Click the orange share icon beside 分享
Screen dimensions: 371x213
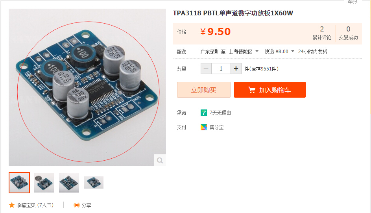point(76,205)
